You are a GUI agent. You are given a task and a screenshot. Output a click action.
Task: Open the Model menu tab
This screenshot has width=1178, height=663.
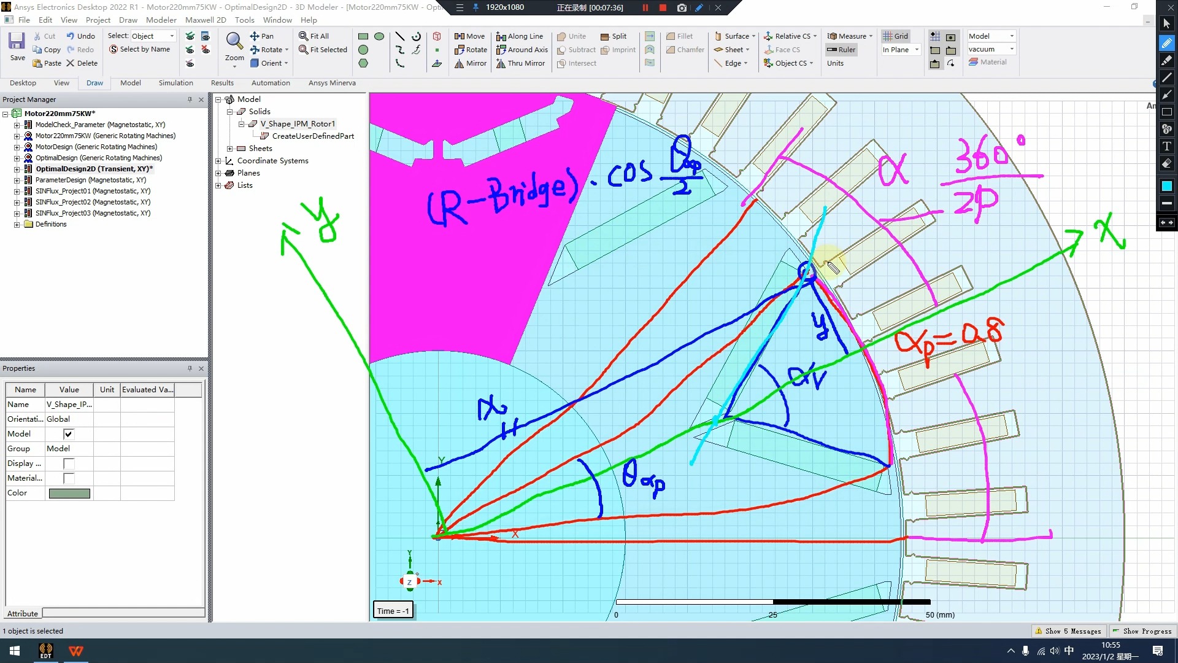coord(130,83)
